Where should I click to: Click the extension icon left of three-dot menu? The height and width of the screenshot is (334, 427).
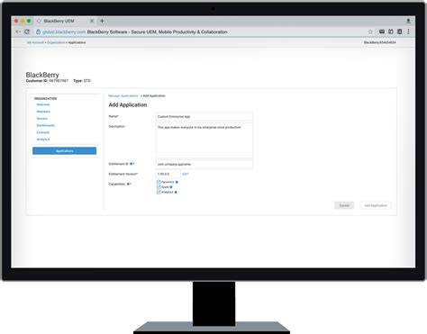click(x=400, y=32)
